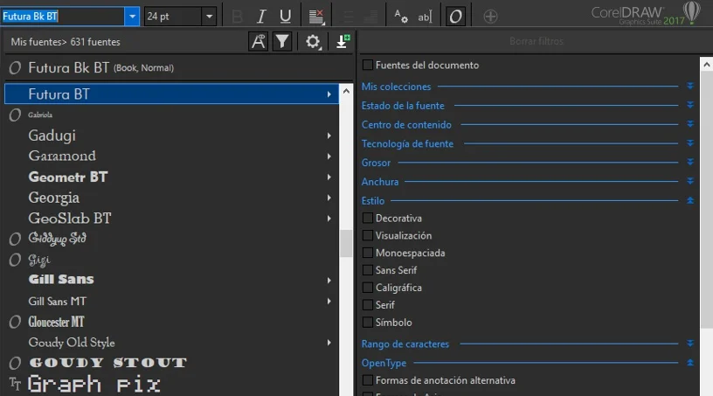Click the Futura Bk BT font name field
The image size is (713, 396).
63,17
